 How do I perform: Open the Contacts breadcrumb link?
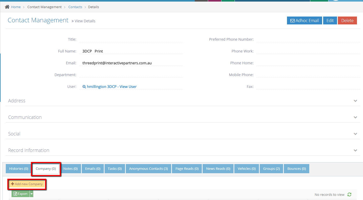[75, 7]
